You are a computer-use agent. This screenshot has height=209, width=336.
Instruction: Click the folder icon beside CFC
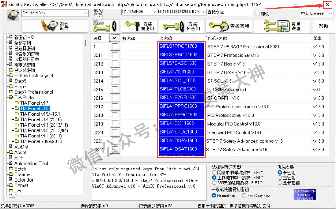click(11, 191)
